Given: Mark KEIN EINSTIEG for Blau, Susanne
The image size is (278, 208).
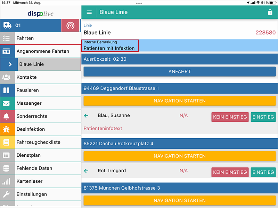Looking at the screenshot, I should pyautogui.click(x=230, y=117).
